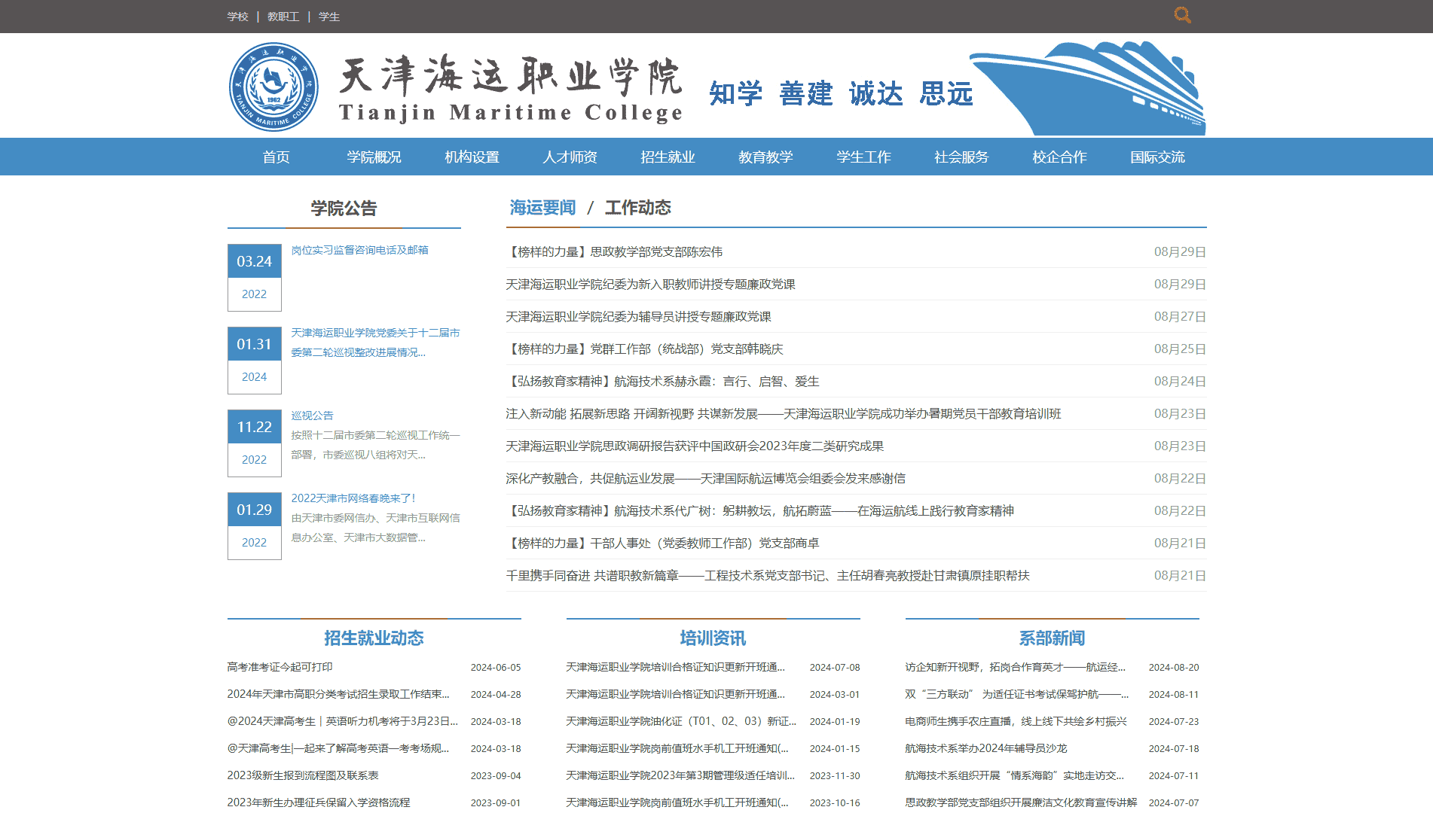
Task: Open @2024天津高考生 英语听力机考 article
Action: point(343,721)
